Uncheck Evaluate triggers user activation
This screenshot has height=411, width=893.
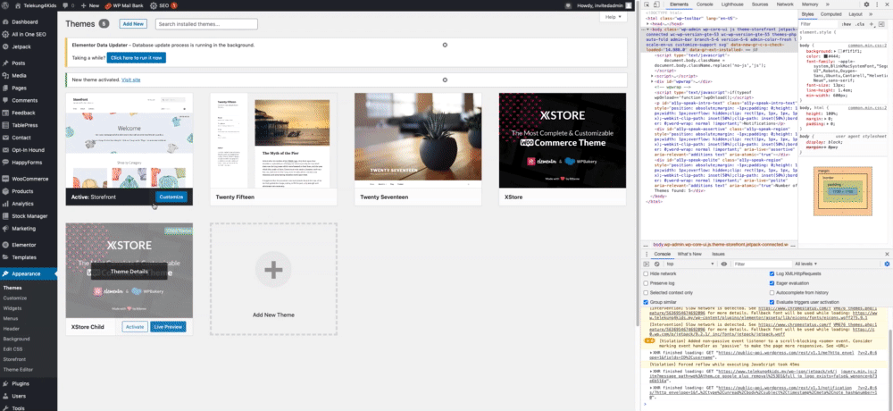(772, 302)
